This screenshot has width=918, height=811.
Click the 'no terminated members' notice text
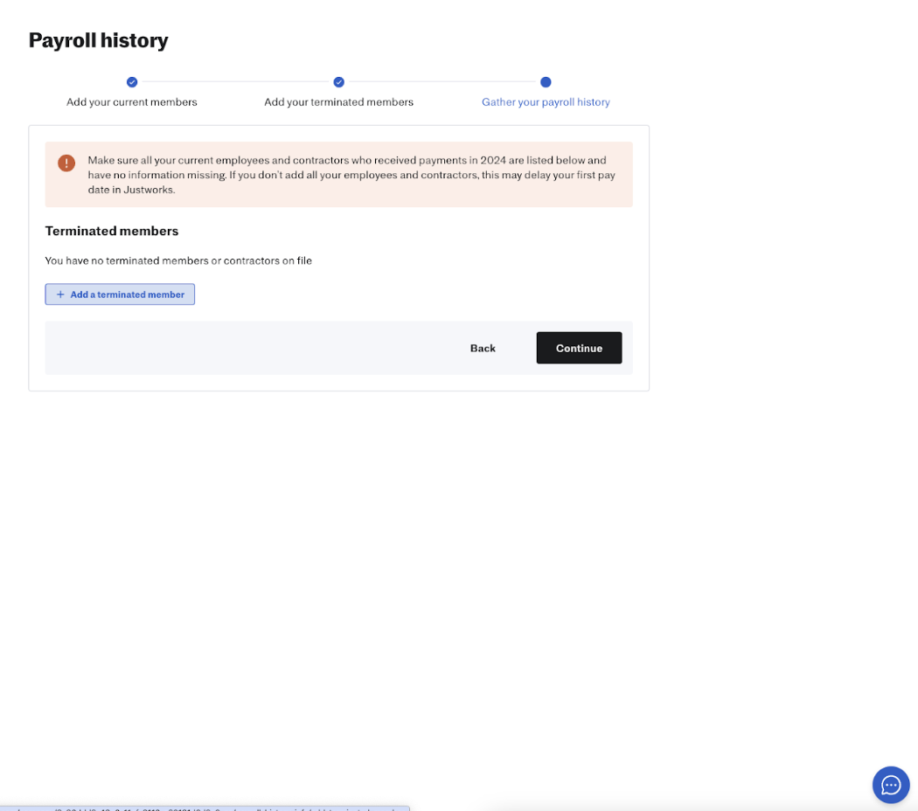click(178, 260)
